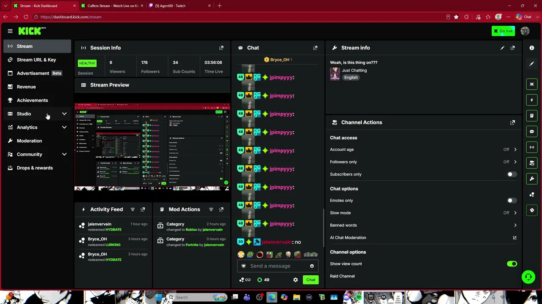This screenshot has height=304, width=542.
Task: Select Stream in the sidebar
Action: (x=37, y=46)
